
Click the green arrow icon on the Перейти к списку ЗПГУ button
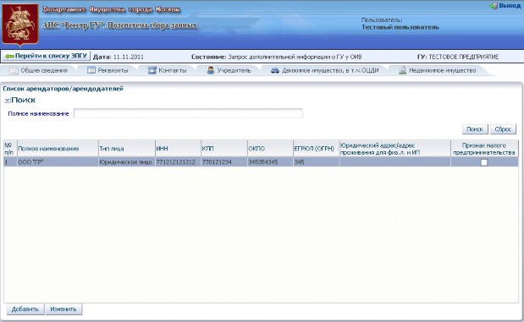click(x=9, y=56)
